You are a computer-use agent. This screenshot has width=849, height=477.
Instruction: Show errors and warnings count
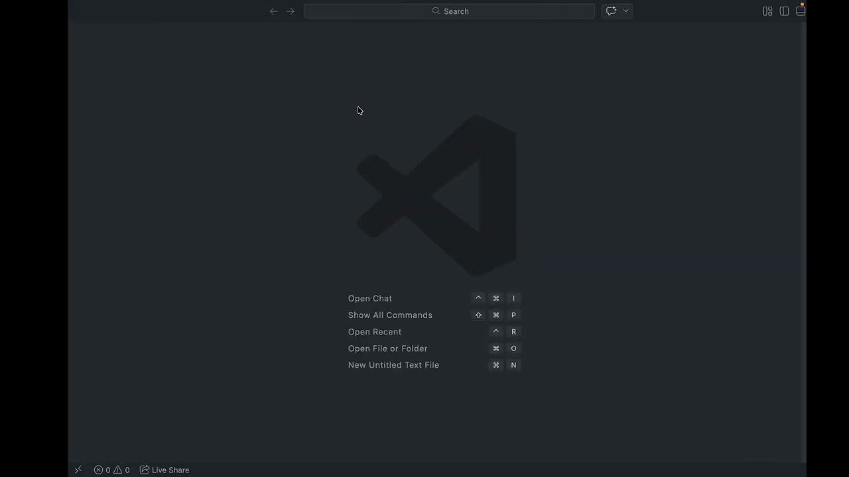112,470
